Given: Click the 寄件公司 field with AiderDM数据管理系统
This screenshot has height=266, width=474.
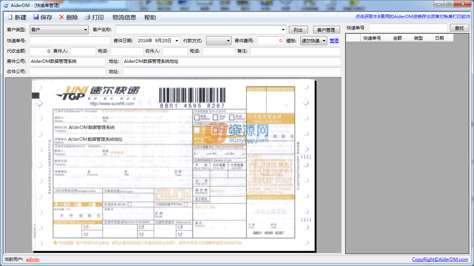Looking at the screenshot, I should [68, 61].
